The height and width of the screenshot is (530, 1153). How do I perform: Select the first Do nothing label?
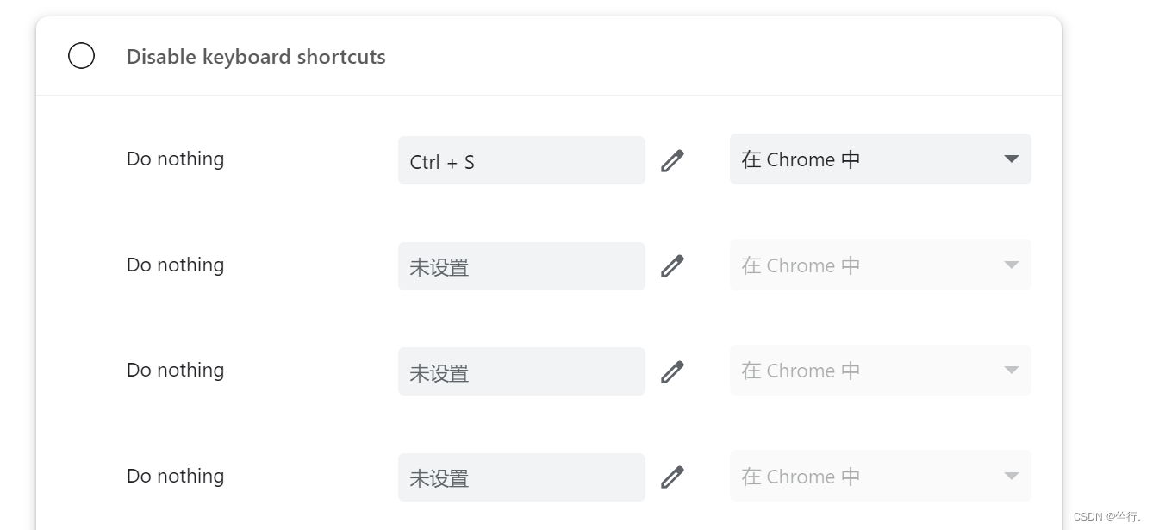coord(175,159)
